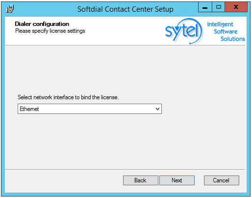Click the sytel logo in the header
Screen dimensions: 252x198
(184, 31)
